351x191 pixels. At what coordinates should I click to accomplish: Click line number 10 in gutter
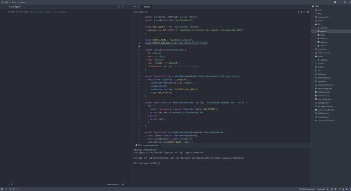click(x=139, y=46)
